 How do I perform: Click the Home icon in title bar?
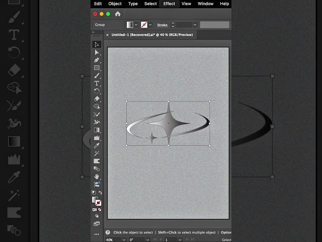[x=118, y=14]
